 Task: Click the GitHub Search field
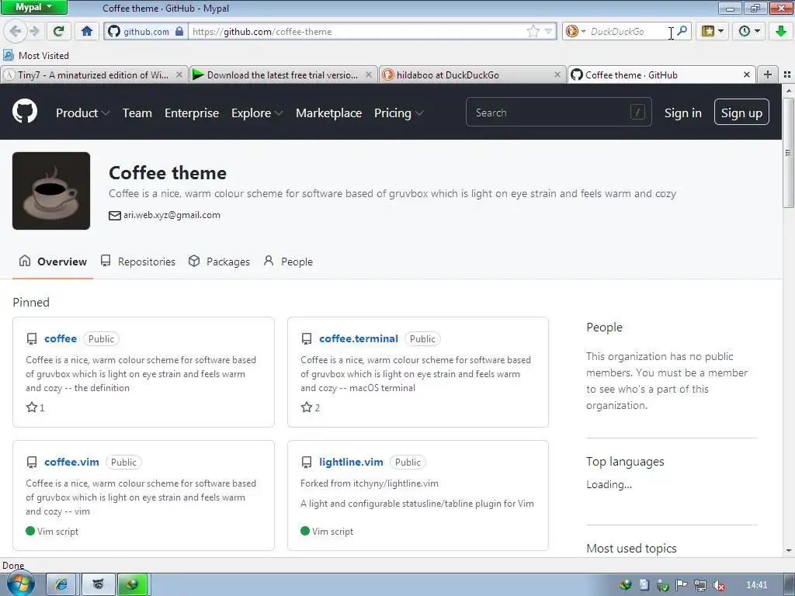[559, 112]
